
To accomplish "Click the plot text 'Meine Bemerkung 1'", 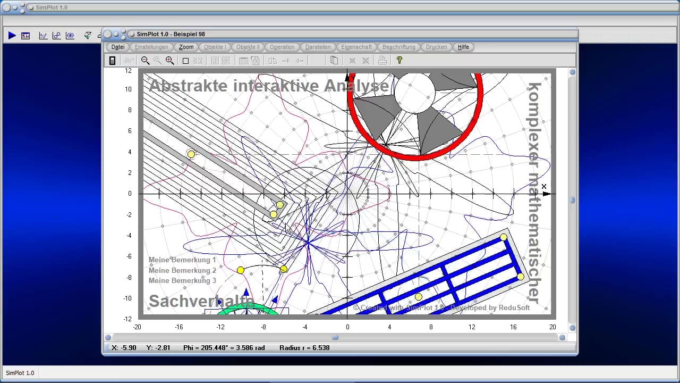I will coord(182,260).
